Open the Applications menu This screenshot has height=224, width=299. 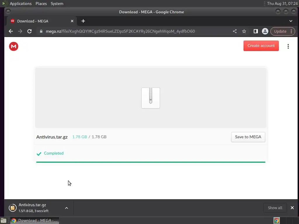(x=21, y=3)
